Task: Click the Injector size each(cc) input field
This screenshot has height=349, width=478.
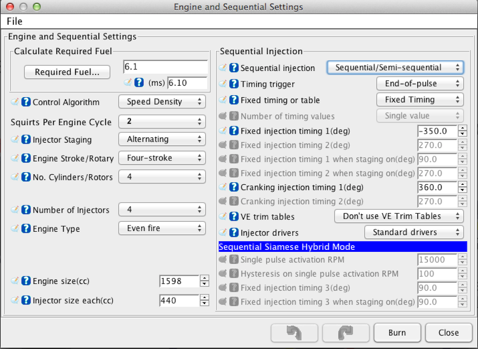Action: click(179, 301)
